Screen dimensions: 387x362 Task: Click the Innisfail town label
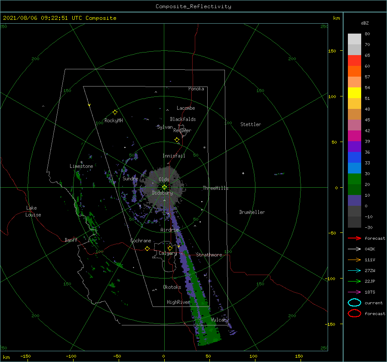coord(174,156)
